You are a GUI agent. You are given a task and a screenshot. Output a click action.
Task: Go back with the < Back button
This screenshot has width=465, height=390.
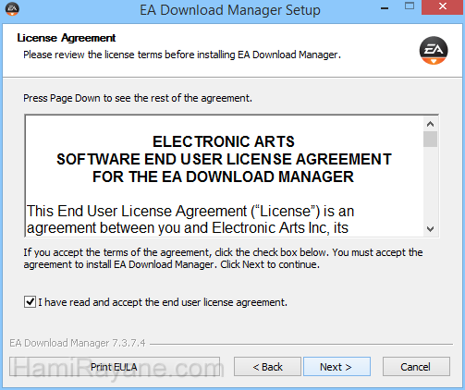coord(267,367)
